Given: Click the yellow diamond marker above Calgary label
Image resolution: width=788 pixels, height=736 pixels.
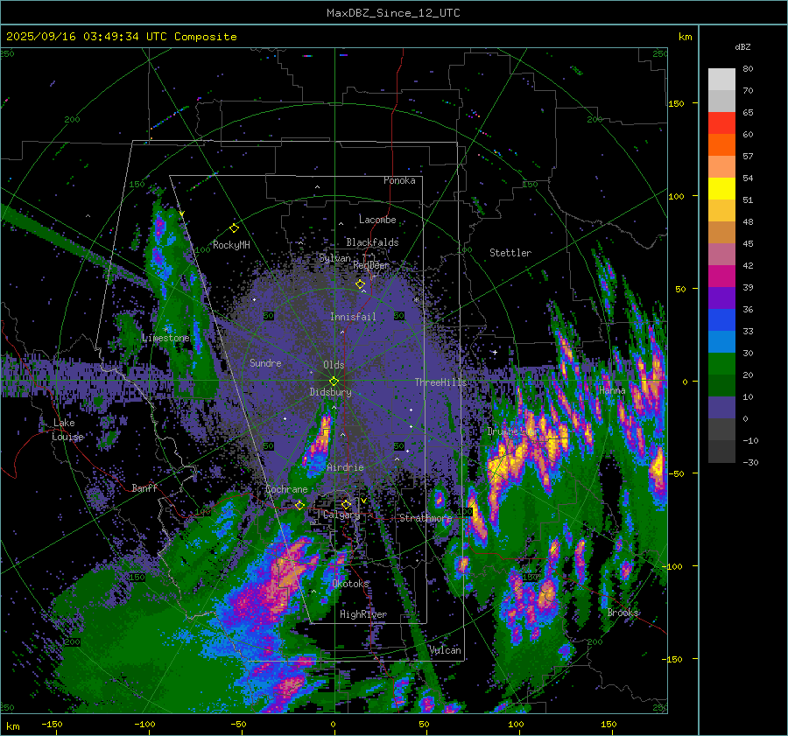Looking at the screenshot, I should coord(346,504).
